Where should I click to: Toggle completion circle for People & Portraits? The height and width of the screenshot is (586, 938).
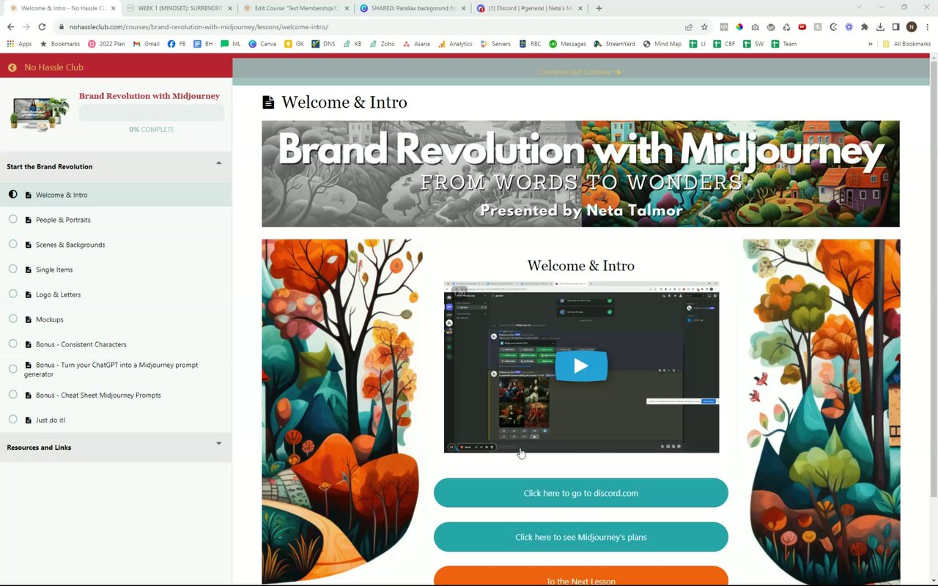(x=13, y=219)
